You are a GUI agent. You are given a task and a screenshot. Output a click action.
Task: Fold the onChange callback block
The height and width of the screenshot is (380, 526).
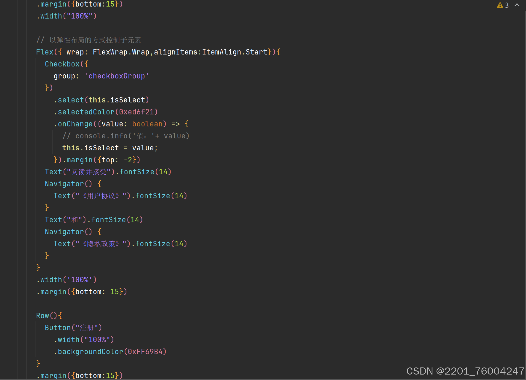(1, 124)
